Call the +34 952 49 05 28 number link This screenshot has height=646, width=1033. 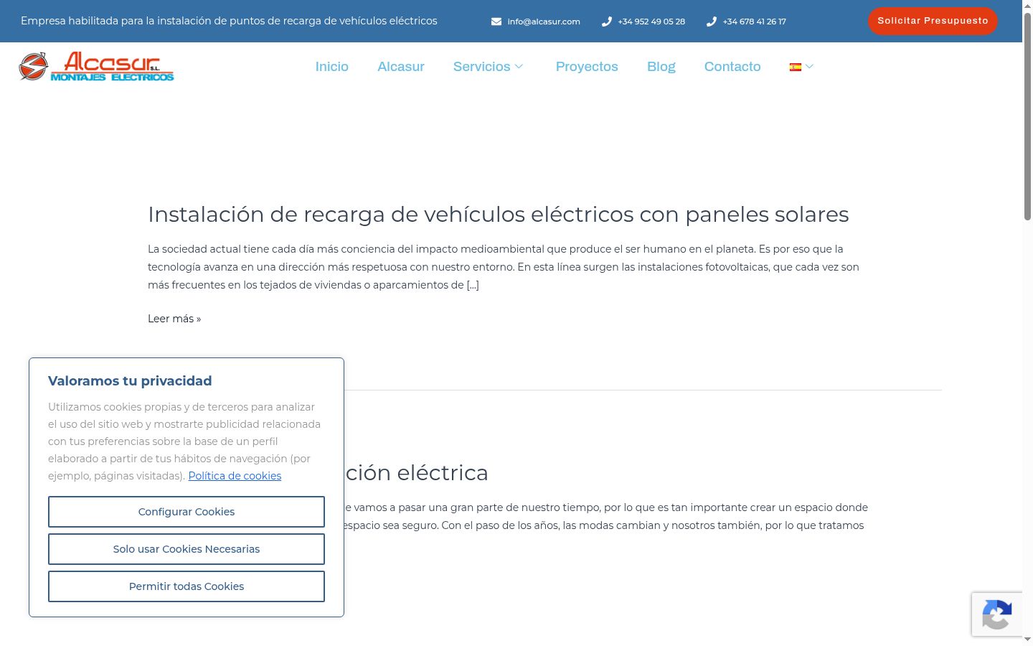pyautogui.click(x=651, y=22)
